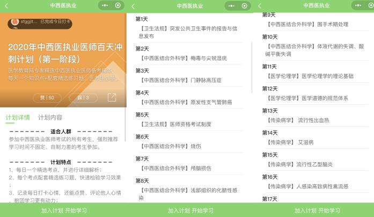Click back arrow on Day 9–17 list screen
The height and width of the screenshot is (217, 374).
click(x=260, y=5)
